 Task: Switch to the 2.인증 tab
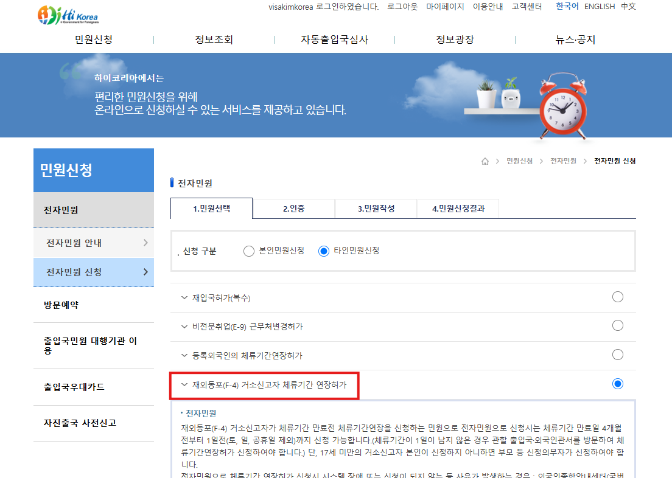(x=294, y=209)
